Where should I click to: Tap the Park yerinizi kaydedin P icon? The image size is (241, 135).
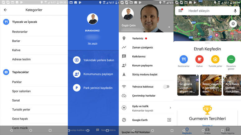77,88
